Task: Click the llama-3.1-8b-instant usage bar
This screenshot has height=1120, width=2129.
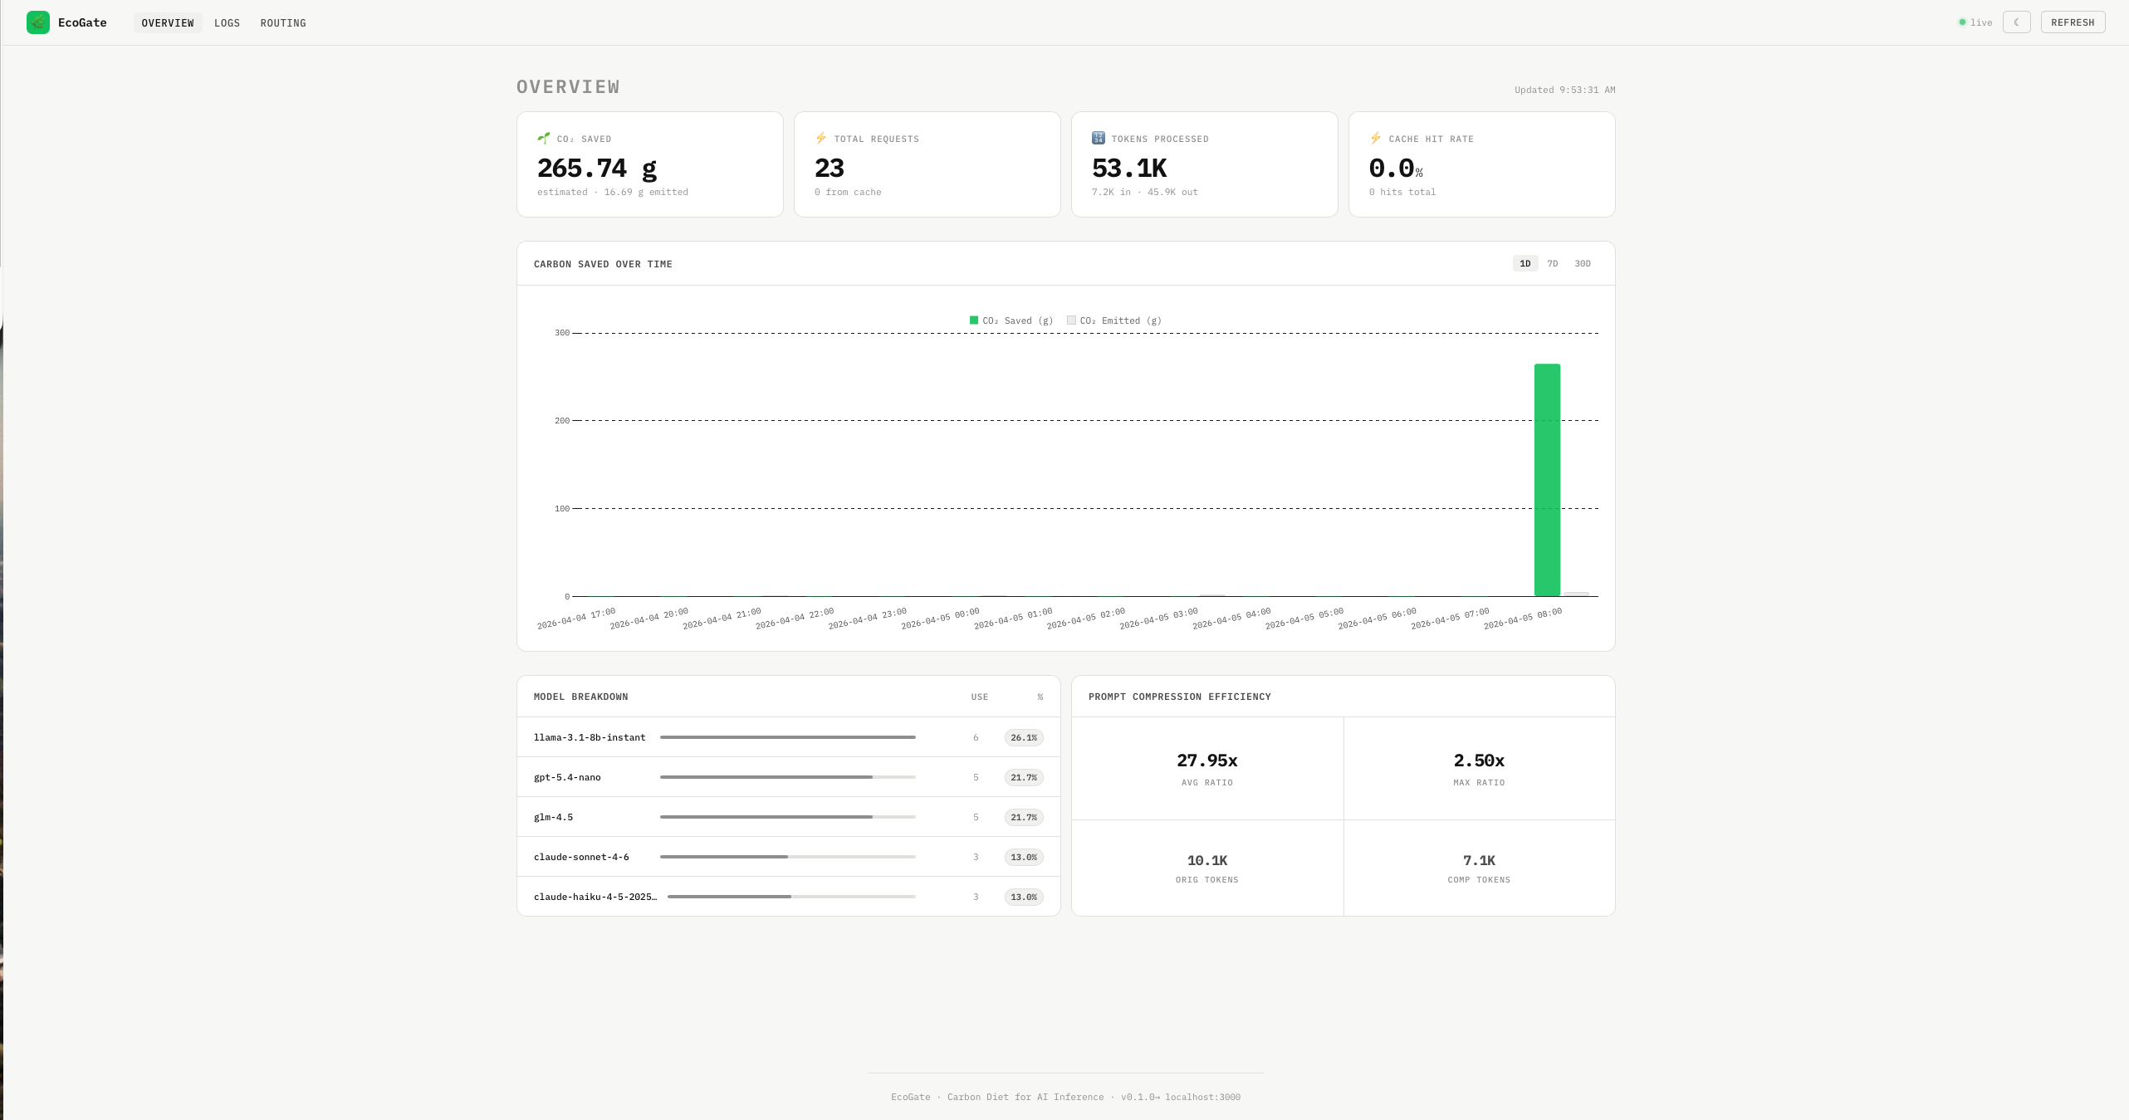Action: tap(787, 737)
